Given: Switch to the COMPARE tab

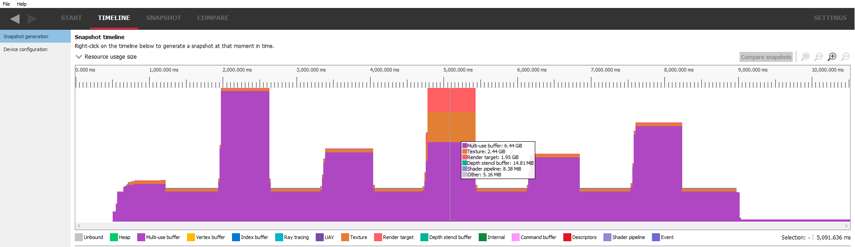Looking at the screenshot, I should coord(213,18).
